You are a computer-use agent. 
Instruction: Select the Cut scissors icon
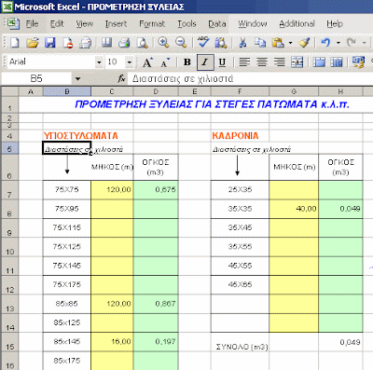tap(242, 42)
